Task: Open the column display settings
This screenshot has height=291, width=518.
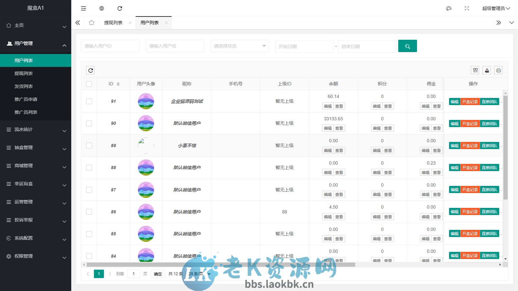Action: pyautogui.click(x=475, y=70)
